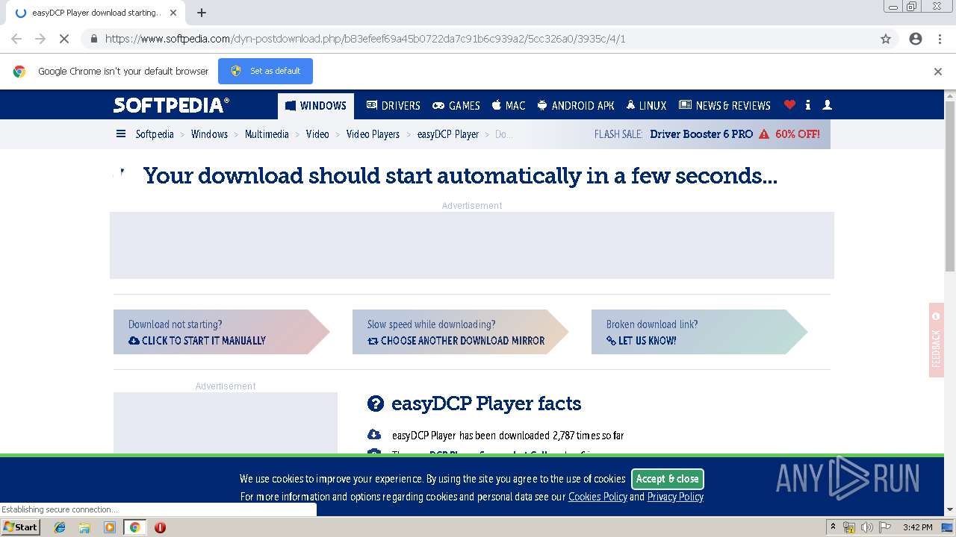Go to Windows breadcrumb link

[x=209, y=134]
